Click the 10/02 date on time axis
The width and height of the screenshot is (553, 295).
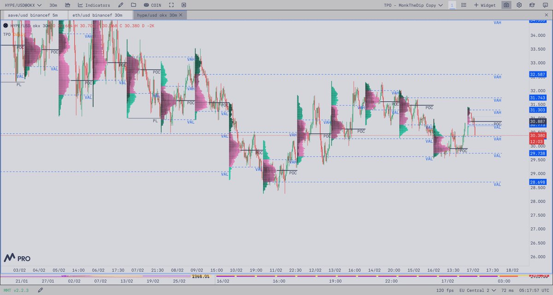coord(236,270)
